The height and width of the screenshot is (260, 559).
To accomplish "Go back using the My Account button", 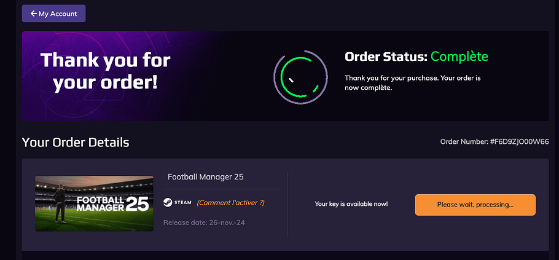I will (x=53, y=14).
